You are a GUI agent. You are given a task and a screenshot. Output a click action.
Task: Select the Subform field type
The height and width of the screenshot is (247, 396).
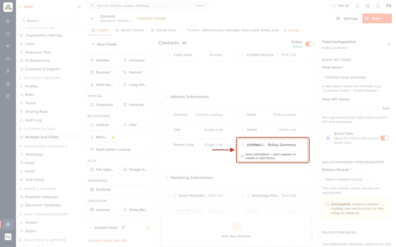click(x=119, y=190)
